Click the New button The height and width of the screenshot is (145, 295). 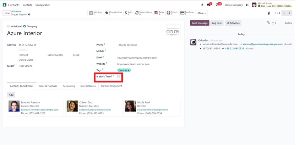coord(7,13)
